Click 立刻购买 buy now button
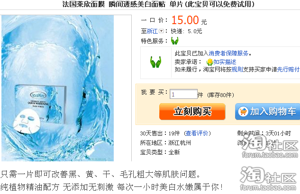The image size is (300, 194). tap(192, 112)
